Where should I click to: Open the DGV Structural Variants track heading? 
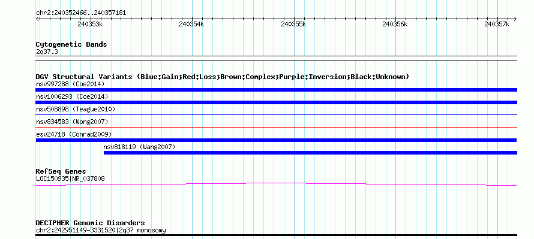pos(223,77)
